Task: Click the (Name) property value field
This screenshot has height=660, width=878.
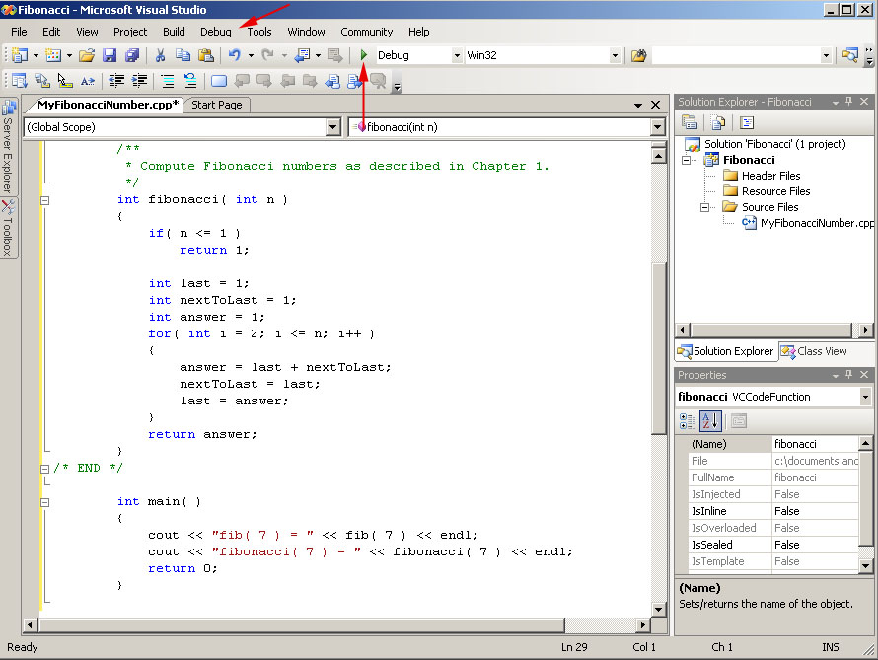Action: point(815,444)
